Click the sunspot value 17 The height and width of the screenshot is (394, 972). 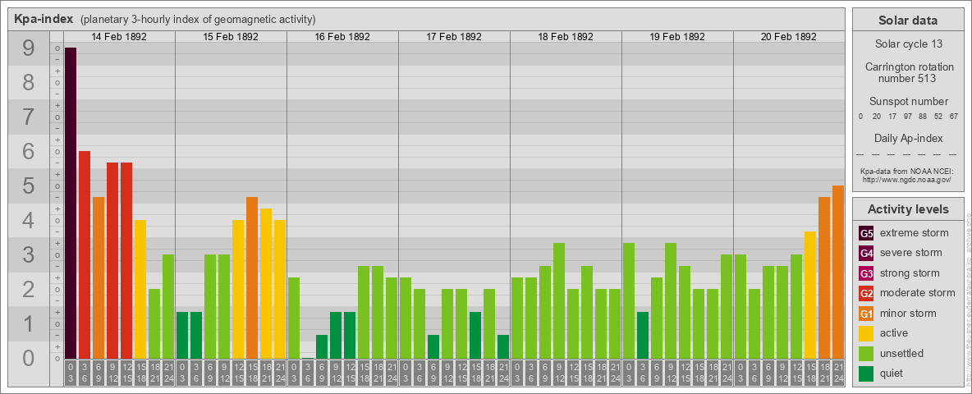coord(892,117)
